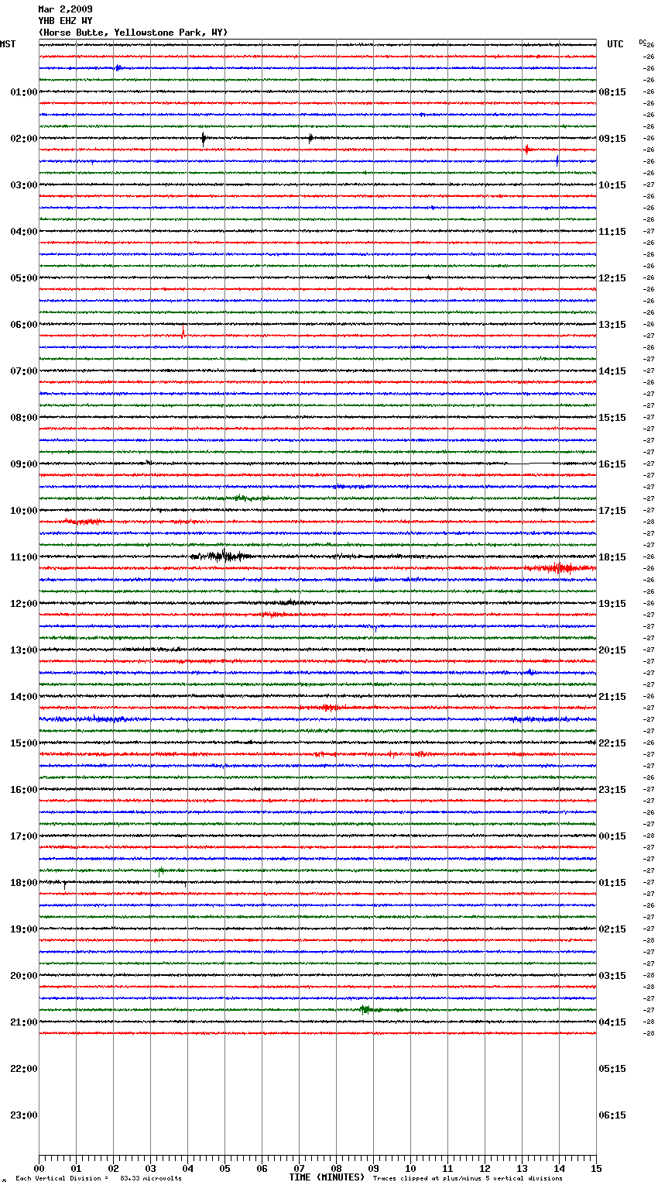The image size is (658, 1189).
Task: Click "(Horse Butte, Yellowstone Park, WY)" header
Action: [133, 33]
